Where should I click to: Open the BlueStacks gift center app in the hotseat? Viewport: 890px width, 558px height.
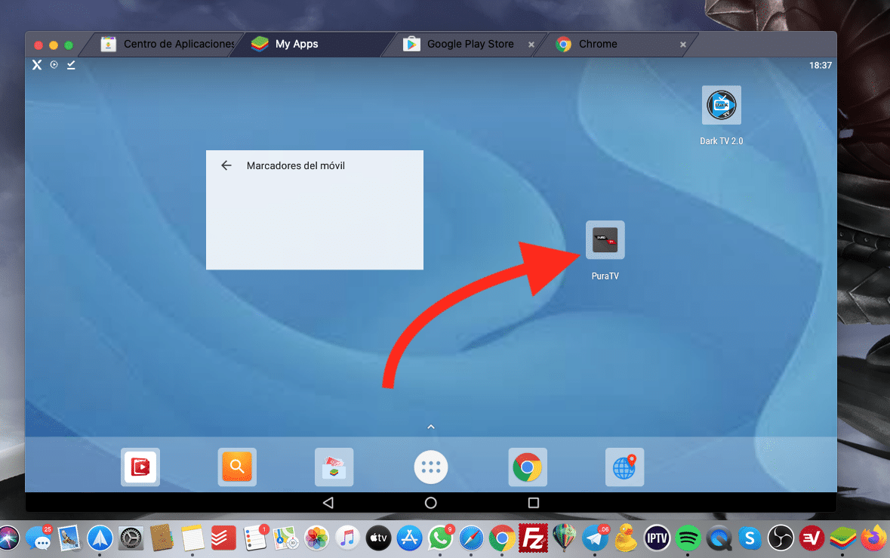click(334, 467)
